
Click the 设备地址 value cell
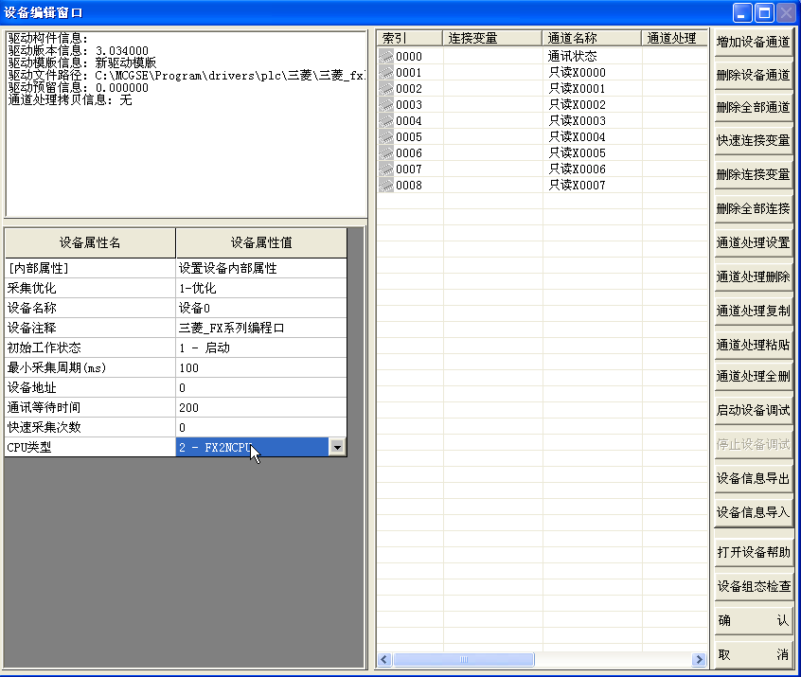click(x=261, y=388)
